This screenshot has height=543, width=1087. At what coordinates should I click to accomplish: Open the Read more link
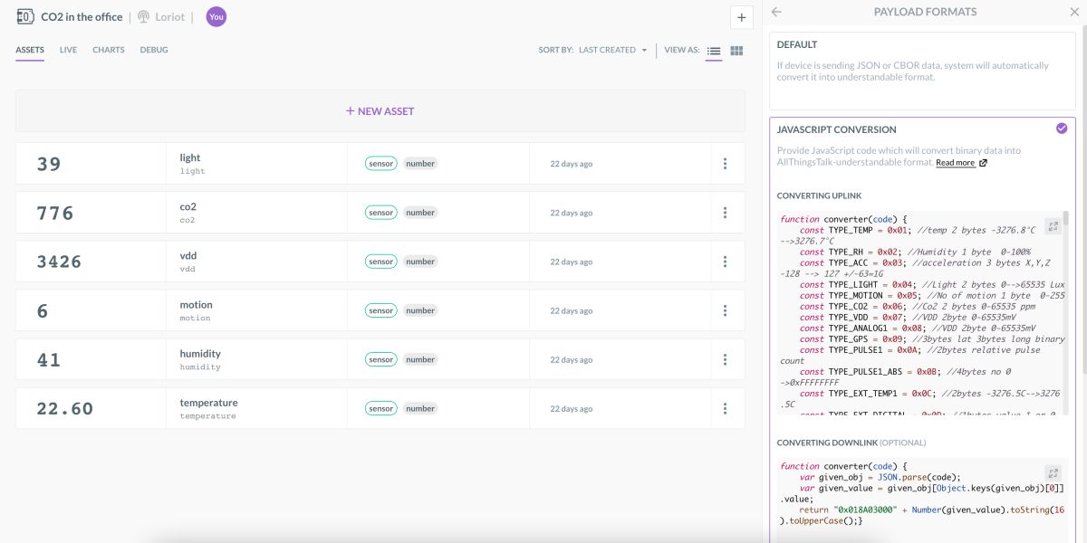tap(955, 163)
